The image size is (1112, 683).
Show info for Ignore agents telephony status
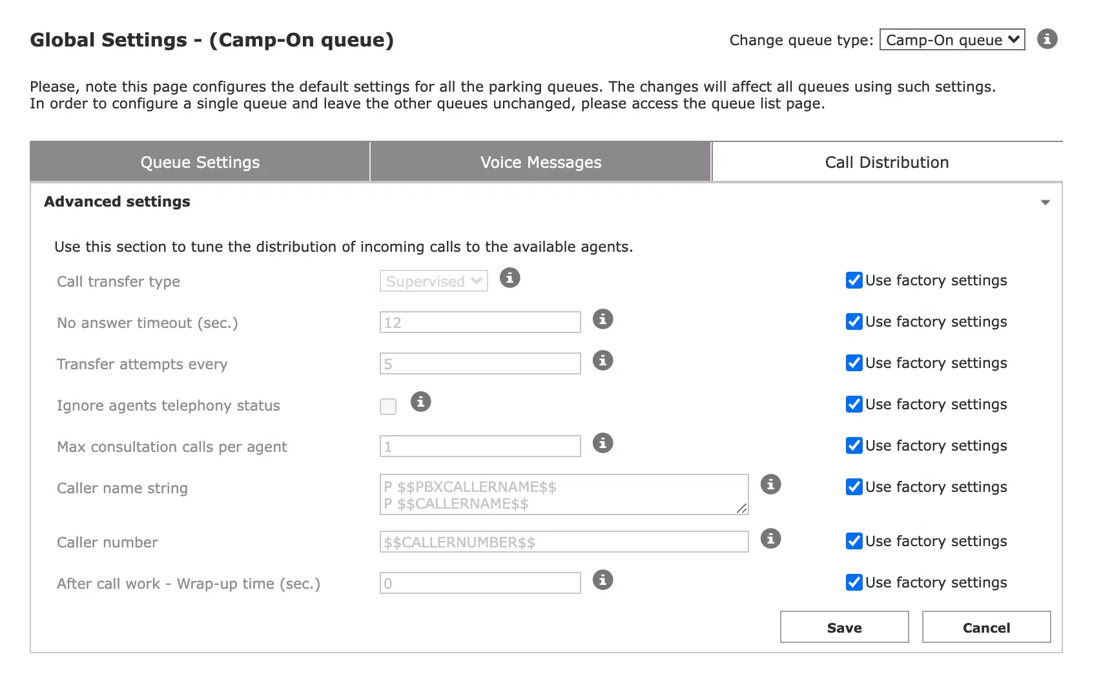click(x=420, y=402)
